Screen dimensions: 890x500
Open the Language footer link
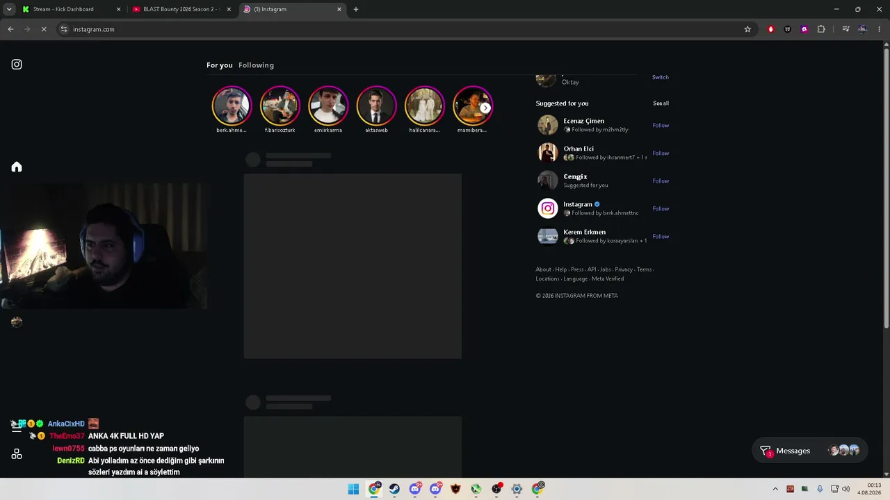(576, 279)
